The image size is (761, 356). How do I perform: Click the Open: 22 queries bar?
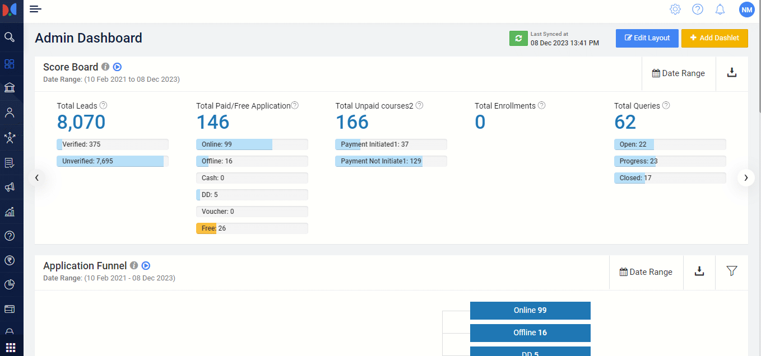pos(670,144)
